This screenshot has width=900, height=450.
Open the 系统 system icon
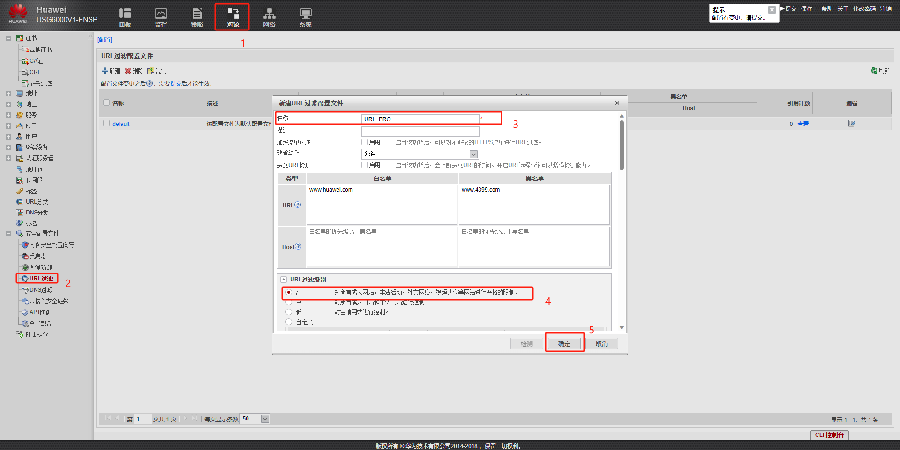[305, 14]
